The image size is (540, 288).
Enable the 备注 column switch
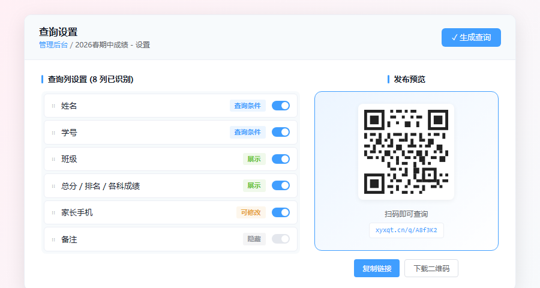click(x=281, y=239)
